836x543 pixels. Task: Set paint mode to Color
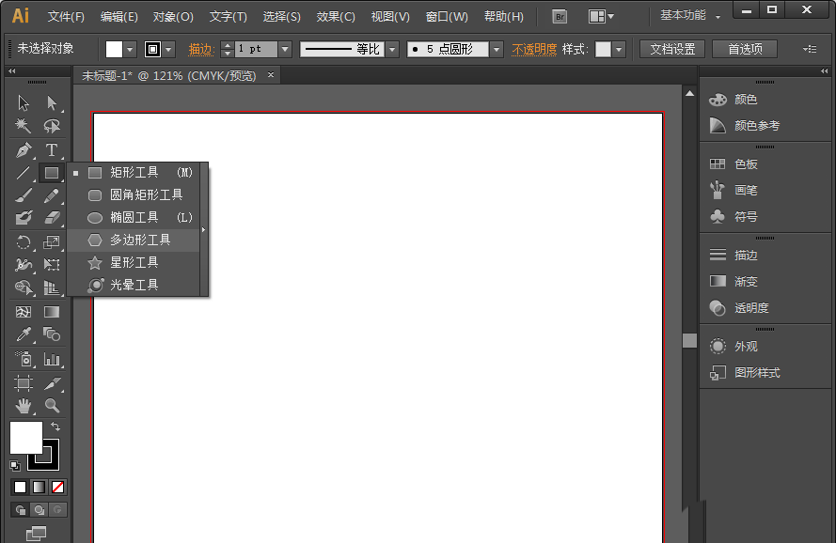click(21, 487)
